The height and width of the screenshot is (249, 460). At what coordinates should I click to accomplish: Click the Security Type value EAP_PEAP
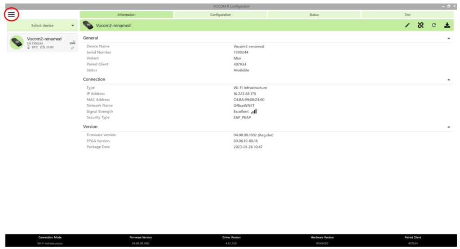pyautogui.click(x=242, y=118)
